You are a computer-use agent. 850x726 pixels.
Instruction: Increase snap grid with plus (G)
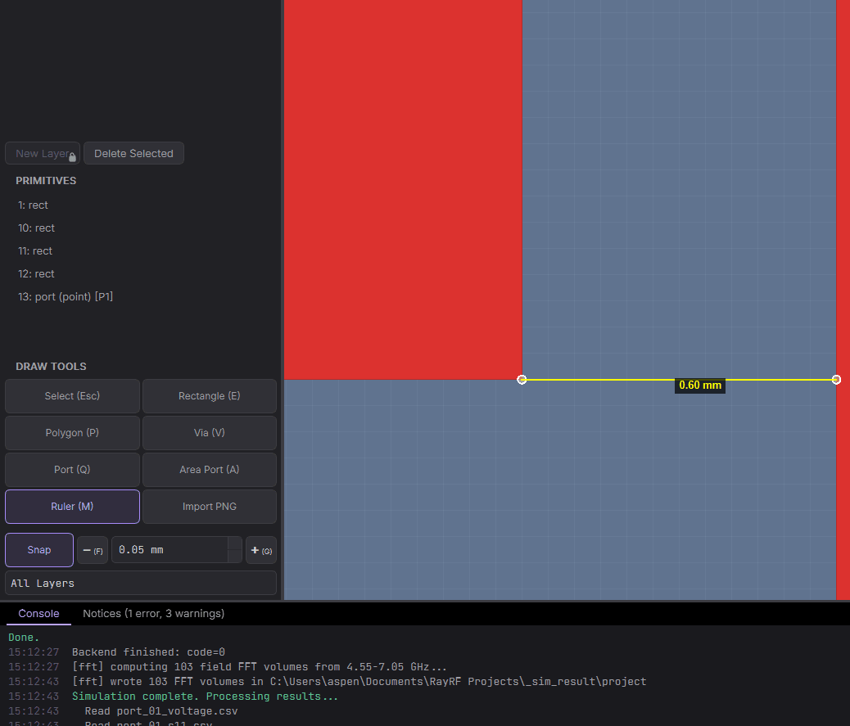coord(261,551)
